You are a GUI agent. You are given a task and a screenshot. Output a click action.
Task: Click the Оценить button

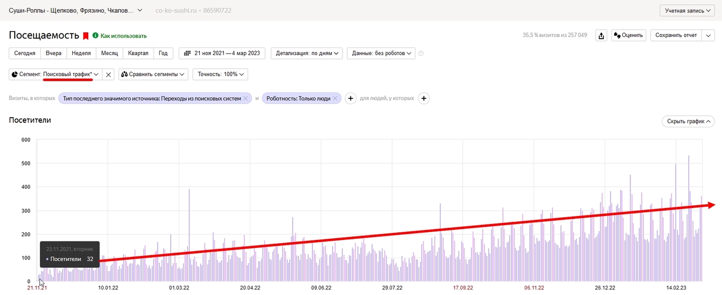(629, 36)
